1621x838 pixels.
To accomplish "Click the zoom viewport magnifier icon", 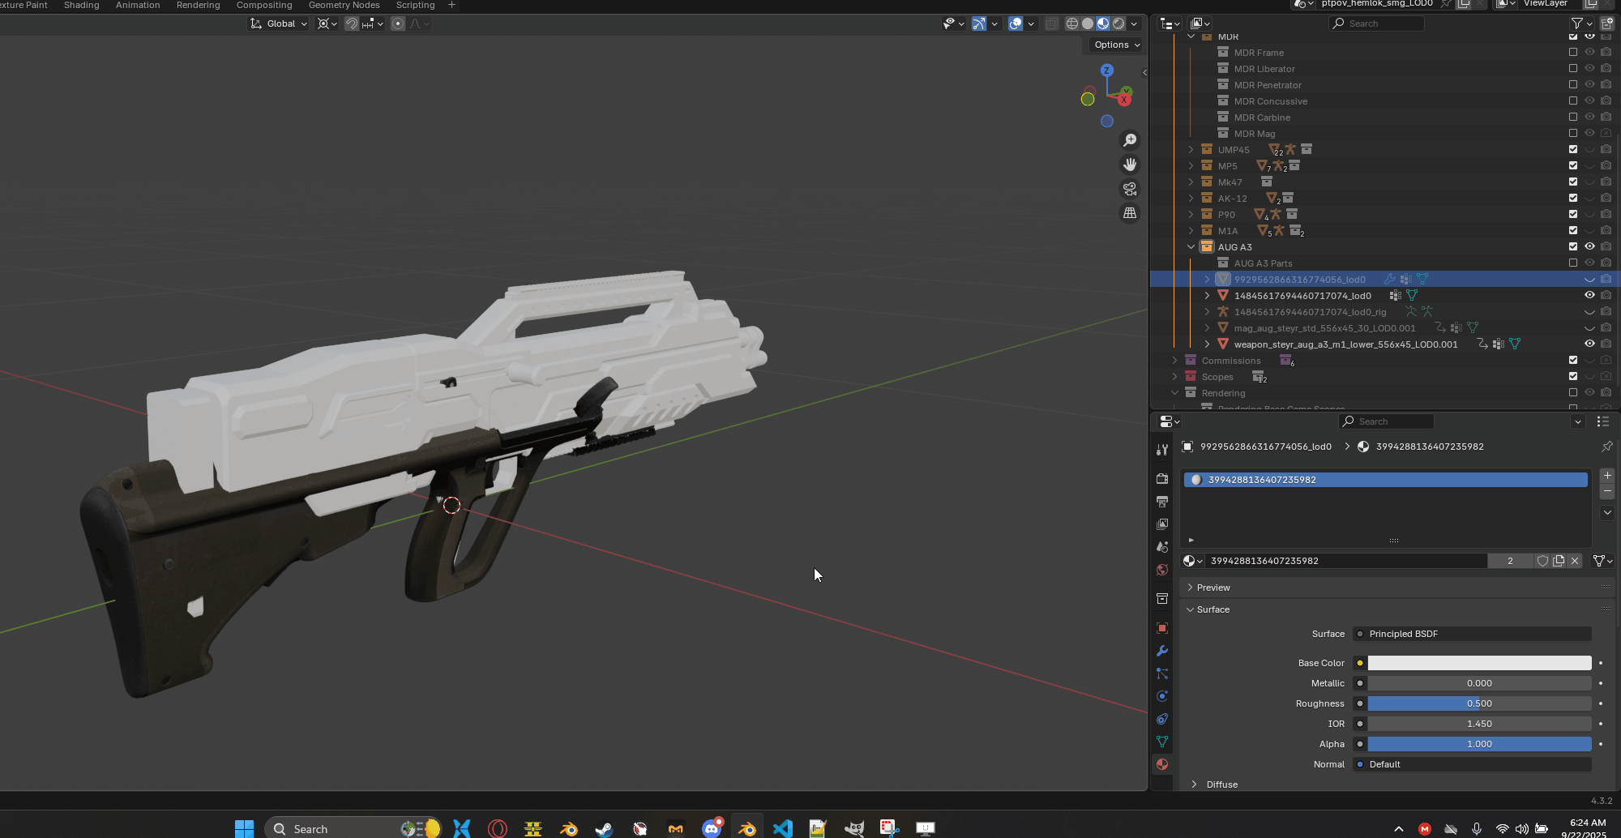I will click(1130, 140).
